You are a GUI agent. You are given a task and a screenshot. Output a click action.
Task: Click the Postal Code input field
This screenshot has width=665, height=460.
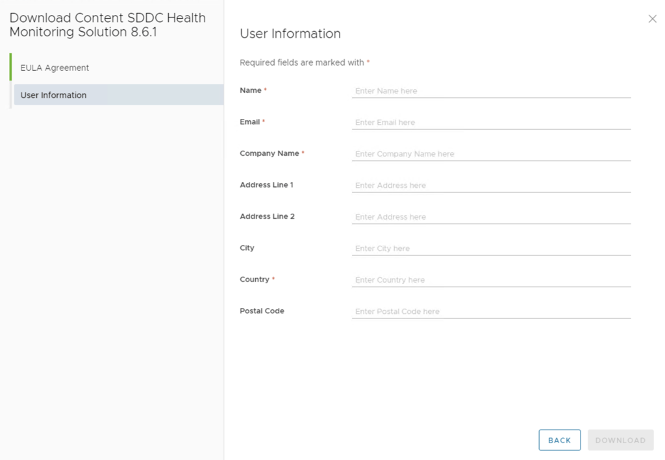tap(491, 311)
